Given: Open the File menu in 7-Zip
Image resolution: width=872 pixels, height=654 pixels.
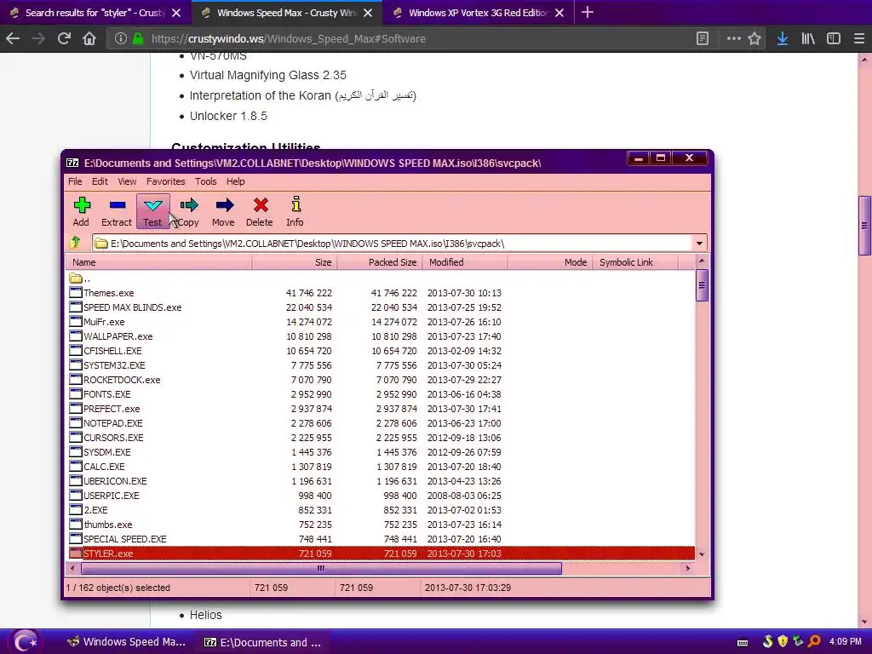Looking at the screenshot, I should (x=75, y=181).
